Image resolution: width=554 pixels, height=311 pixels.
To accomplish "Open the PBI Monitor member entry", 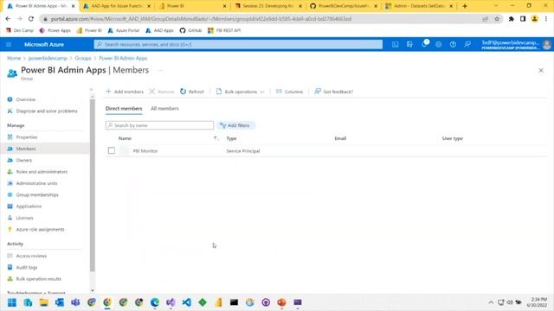I will pos(145,151).
